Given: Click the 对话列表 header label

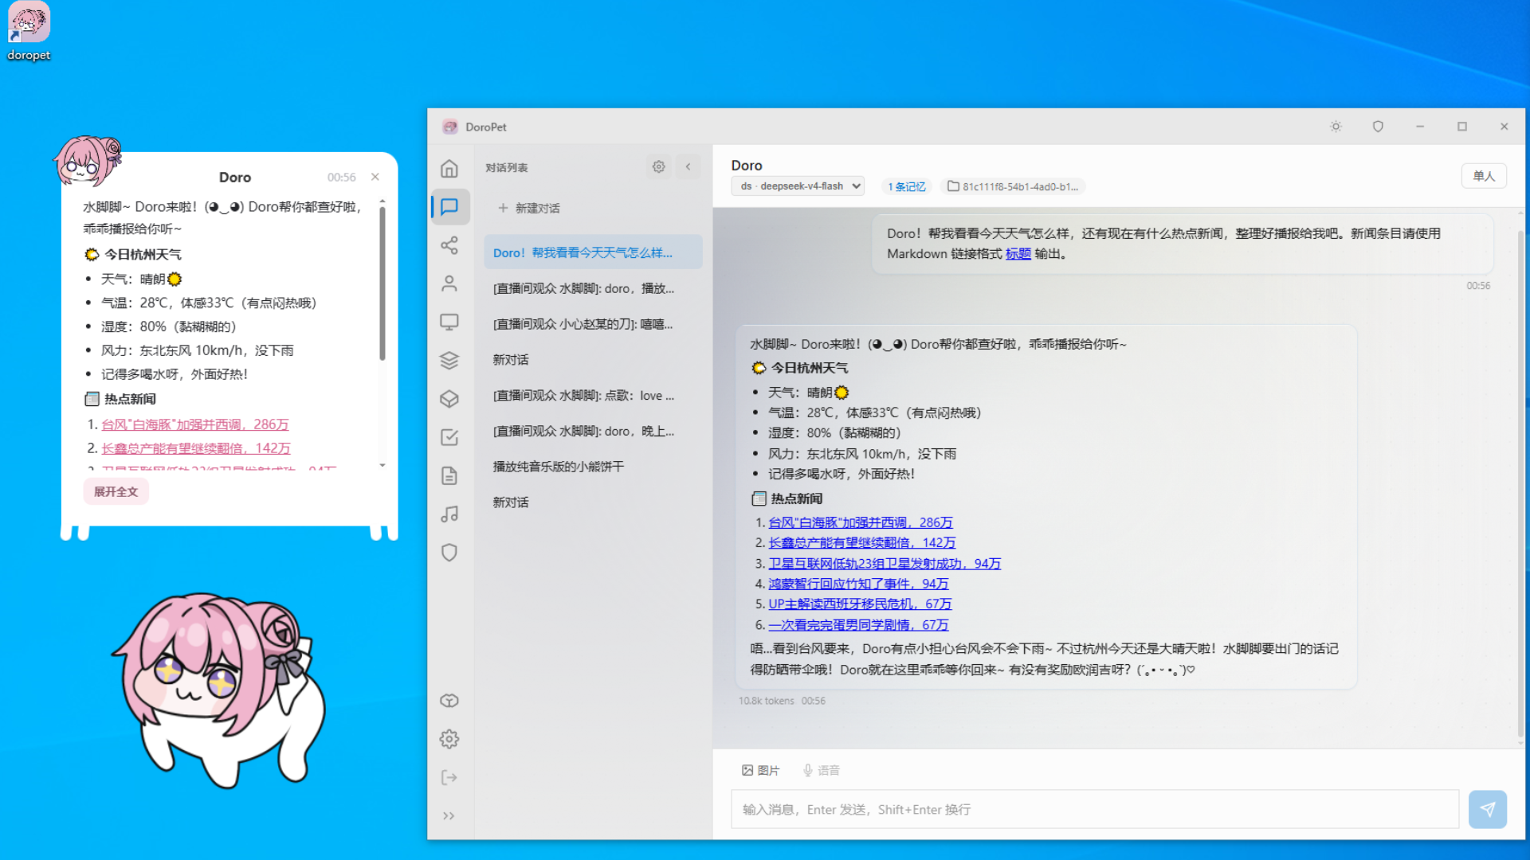Looking at the screenshot, I should click(507, 167).
